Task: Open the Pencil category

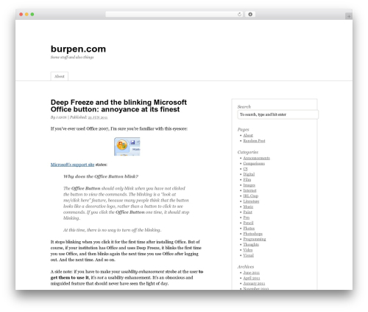Action: coord(248,223)
